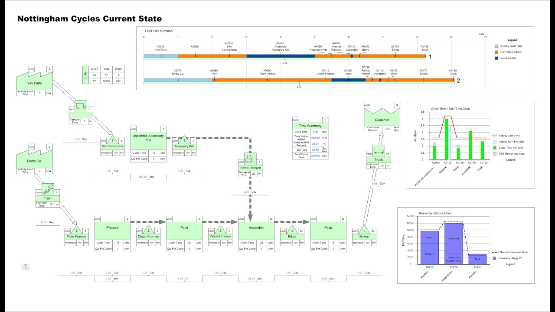Screen dimensions: 555x312
Task: Click the A0050 Accessory Kits timeline label
Action: point(319,48)
